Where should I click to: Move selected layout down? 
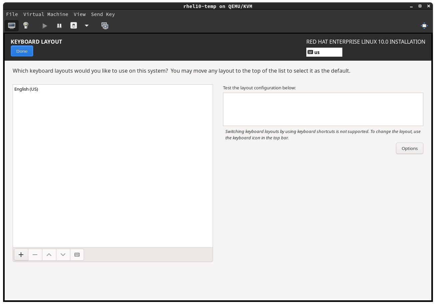pos(63,255)
